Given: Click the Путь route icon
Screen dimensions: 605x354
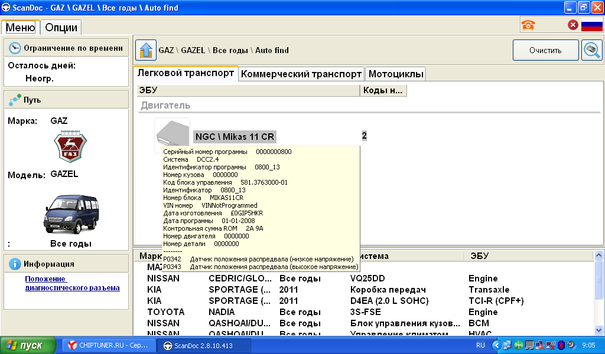Looking at the screenshot, I should pos(15,100).
